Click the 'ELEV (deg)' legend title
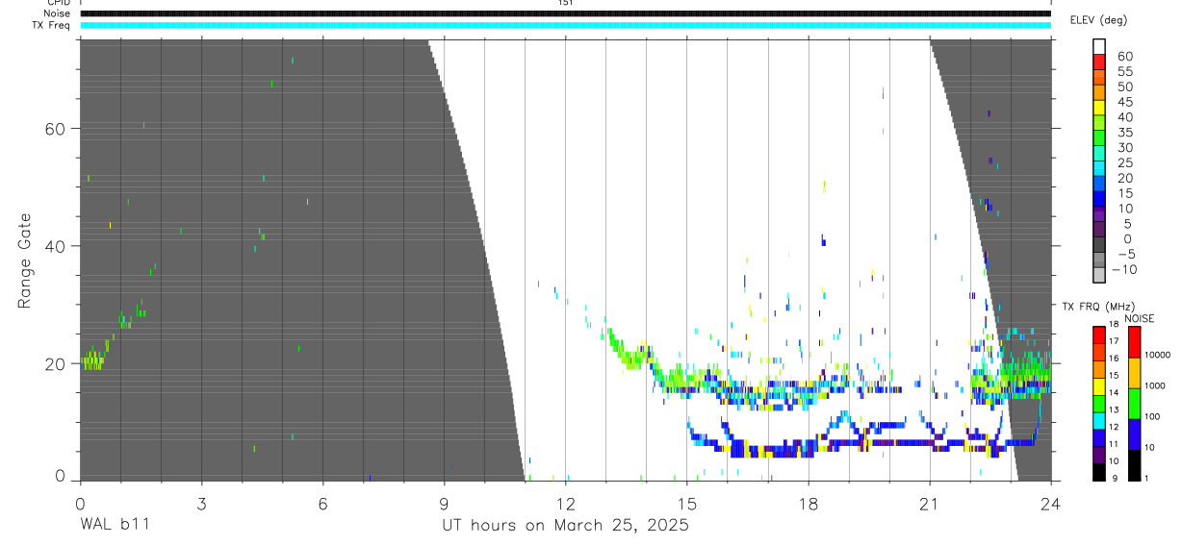The image size is (1182, 545). point(1099,20)
